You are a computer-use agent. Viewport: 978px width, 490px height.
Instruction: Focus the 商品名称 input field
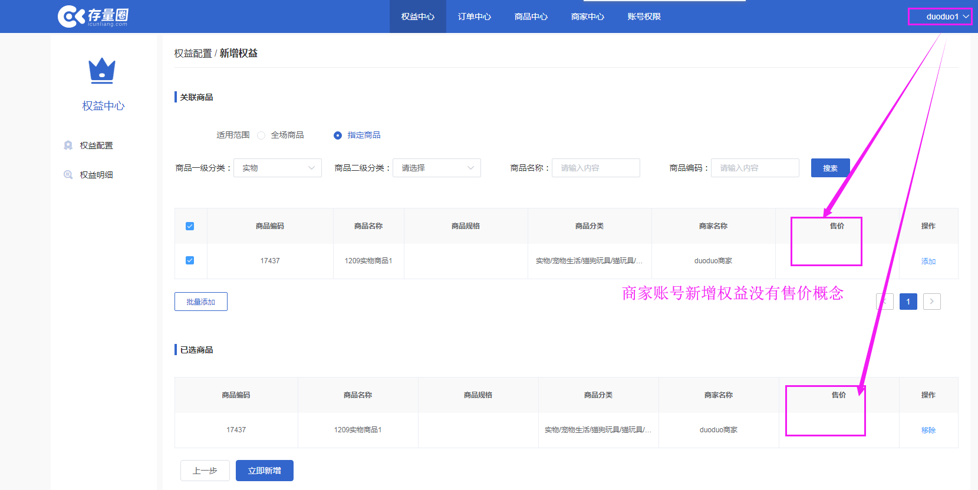point(596,168)
